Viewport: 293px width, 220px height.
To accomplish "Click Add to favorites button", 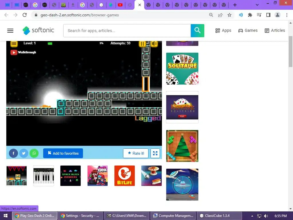I will click(x=63, y=153).
